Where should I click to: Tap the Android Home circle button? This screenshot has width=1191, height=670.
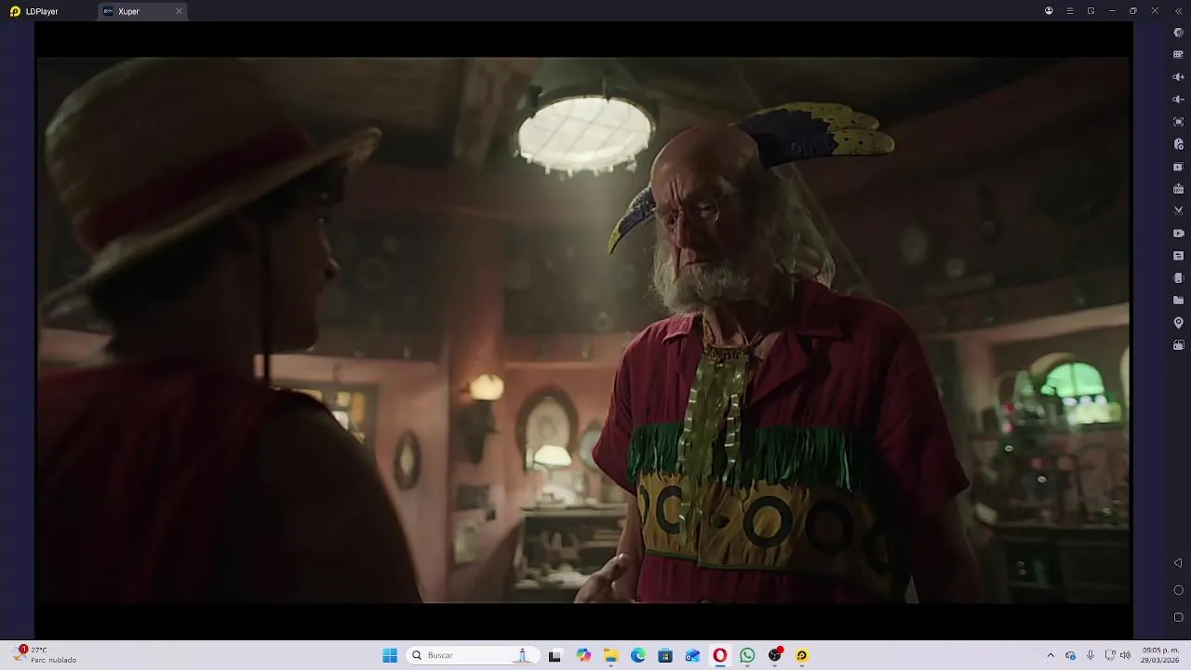click(x=1178, y=590)
